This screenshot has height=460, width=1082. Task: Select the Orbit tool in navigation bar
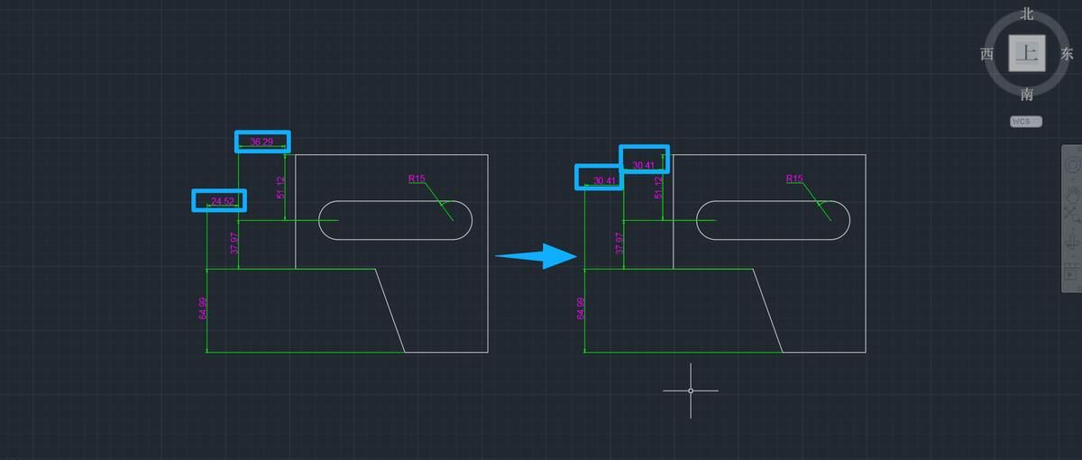click(1072, 242)
